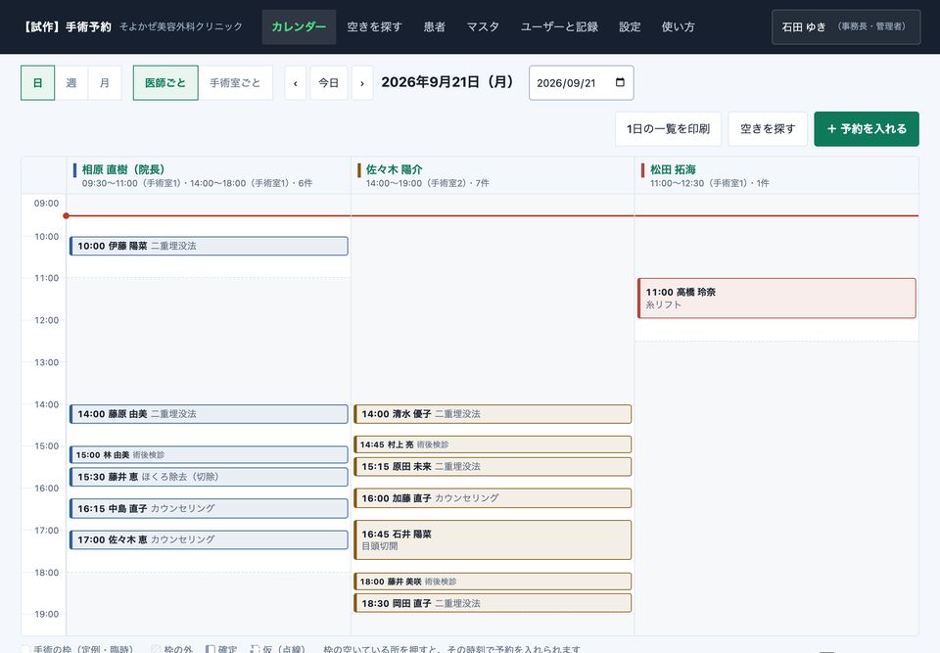
Task: Open 空きを探す in the top navigation bar
Action: (375, 27)
